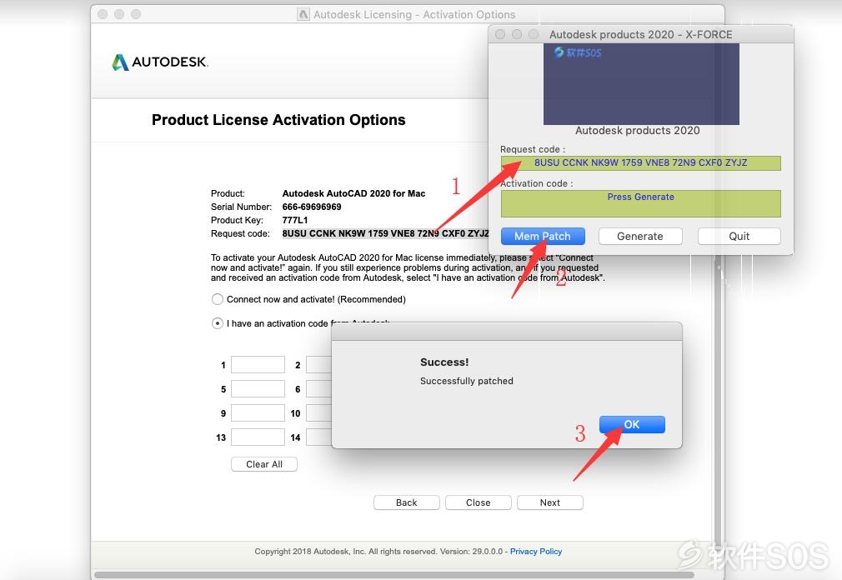Click the Generate button in X-FORCE
Image resolution: width=842 pixels, height=580 pixels.
[x=640, y=236]
